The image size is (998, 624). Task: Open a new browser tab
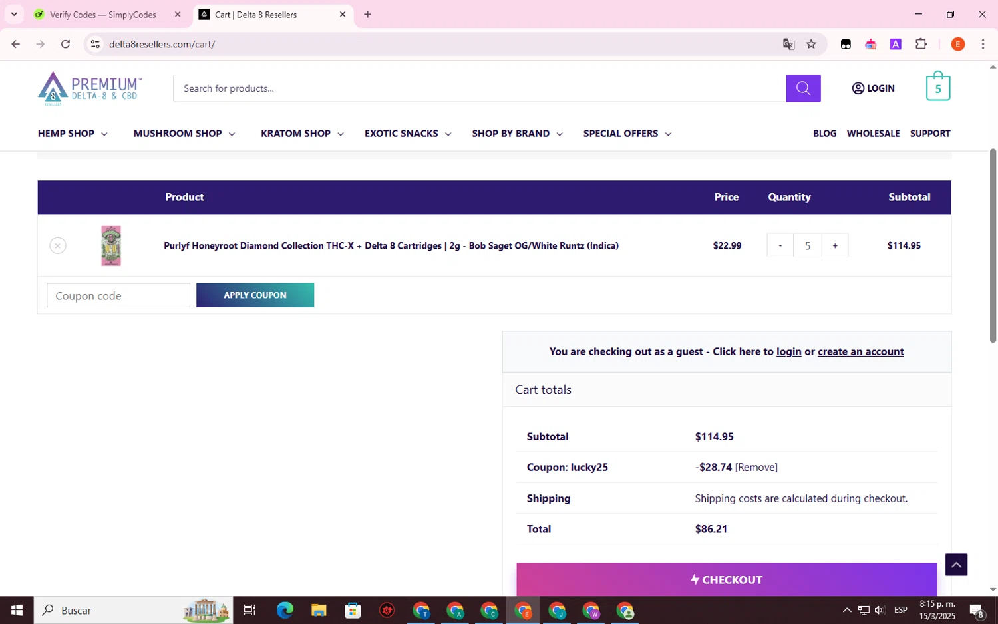[x=367, y=14]
